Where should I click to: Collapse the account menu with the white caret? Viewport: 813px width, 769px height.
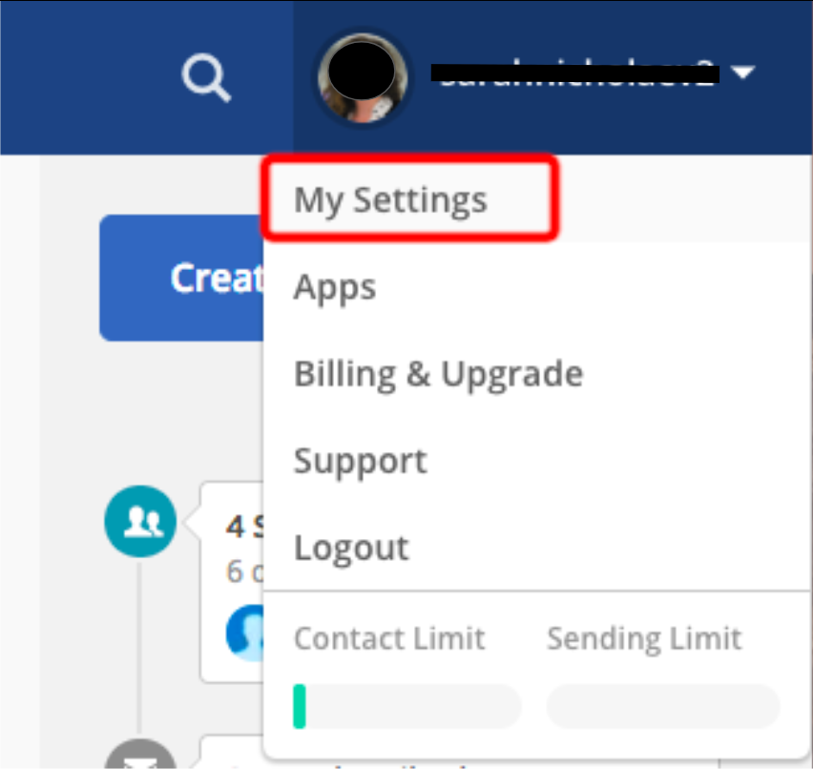tap(743, 73)
